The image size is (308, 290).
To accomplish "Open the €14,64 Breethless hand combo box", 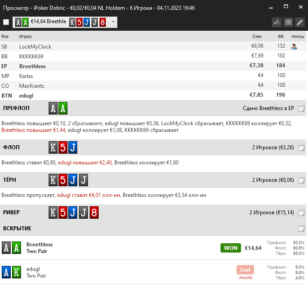I will click(x=65, y=22).
